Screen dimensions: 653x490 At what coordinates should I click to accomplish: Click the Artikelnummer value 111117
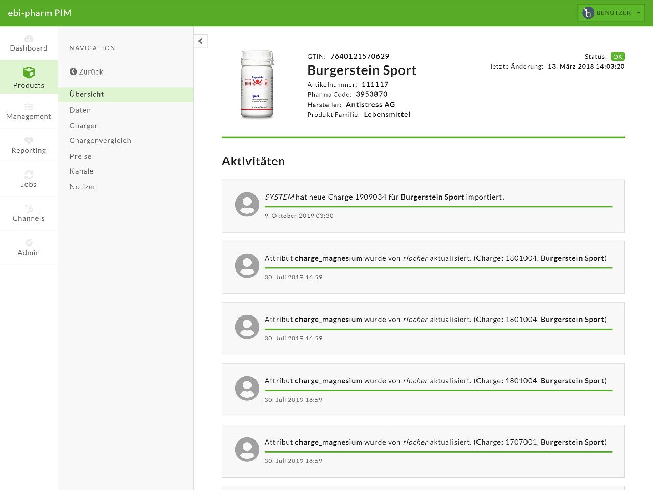[375, 85]
